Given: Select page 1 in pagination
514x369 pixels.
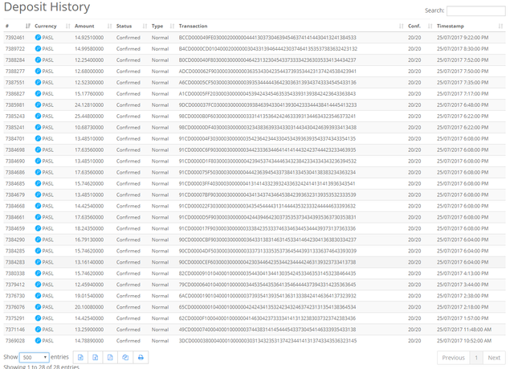Looking at the screenshot, I should point(476,358).
